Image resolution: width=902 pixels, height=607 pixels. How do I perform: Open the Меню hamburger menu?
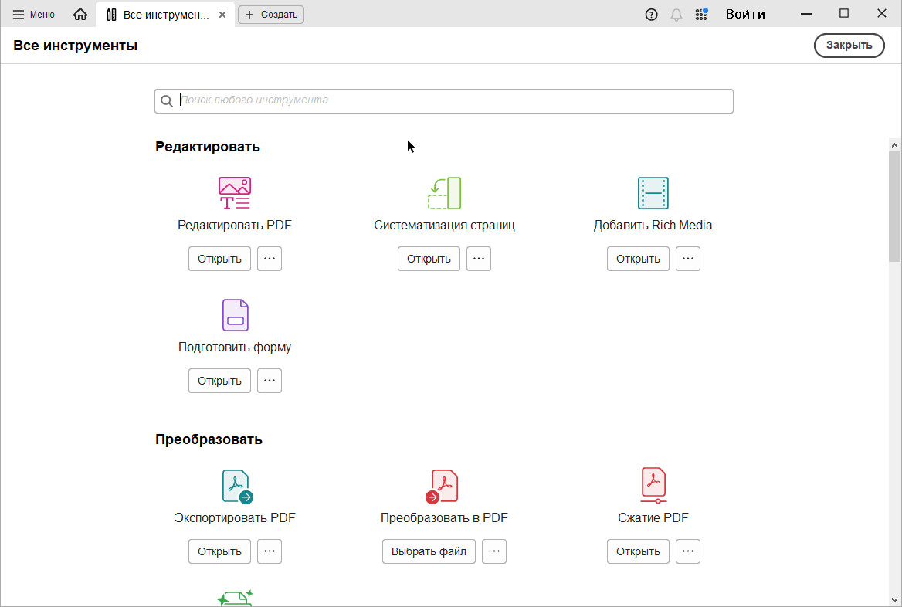click(x=34, y=15)
